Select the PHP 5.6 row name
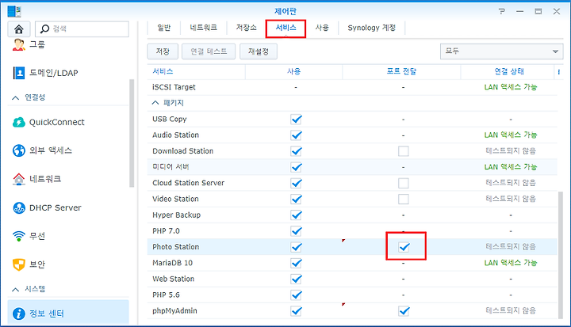 pos(166,295)
